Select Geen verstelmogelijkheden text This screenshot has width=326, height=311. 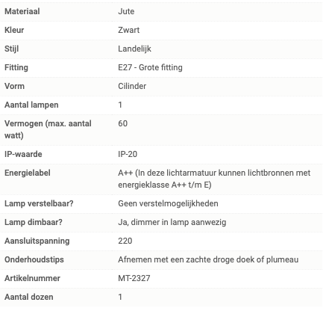pos(168,203)
